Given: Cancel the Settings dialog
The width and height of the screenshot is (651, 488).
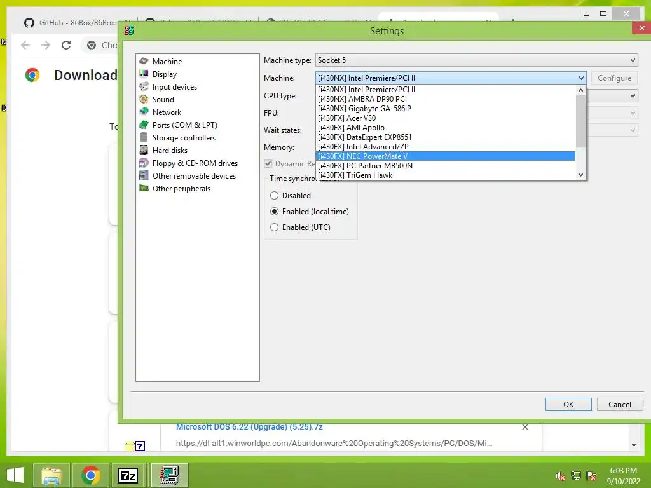Looking at the screenshot, I should (620, 405).
